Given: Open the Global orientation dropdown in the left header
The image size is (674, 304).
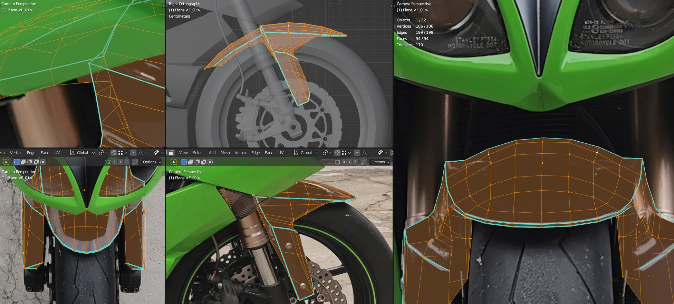Looking at the screenshot, I should click(82, 153).
